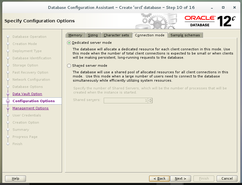
Task: Click the step indicator dot beside Configuration Options
Action: click(x=8, y=101)
